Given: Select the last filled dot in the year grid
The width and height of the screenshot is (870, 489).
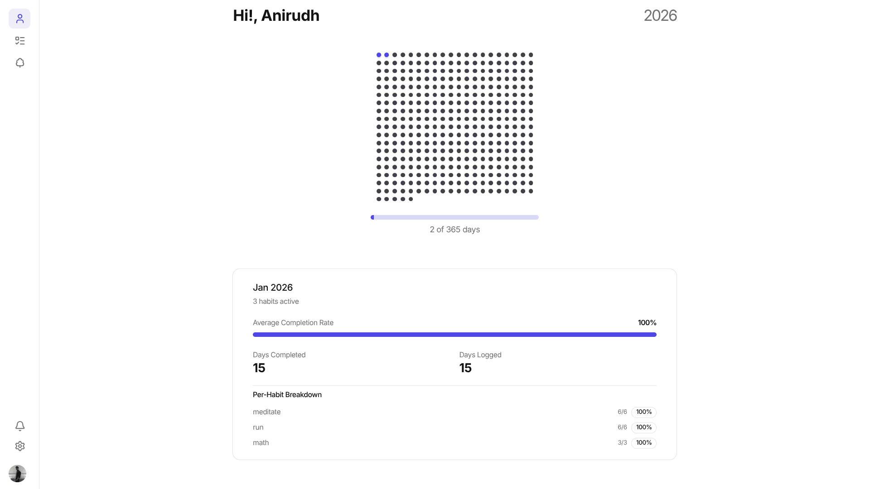Looking at the screenshot, I should click(411, 199).
